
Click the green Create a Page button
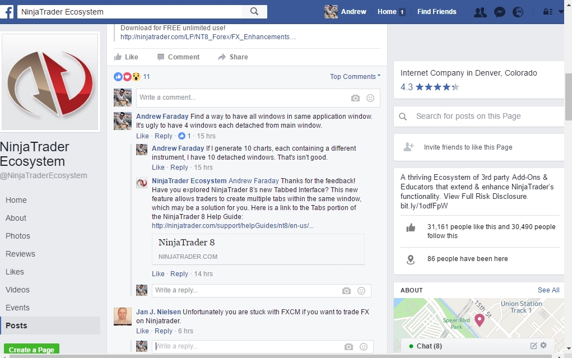coord(31,349)
